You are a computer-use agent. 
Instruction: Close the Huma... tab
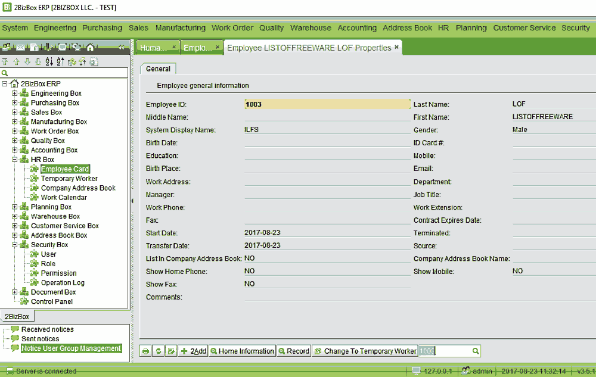tap(174, 47)
